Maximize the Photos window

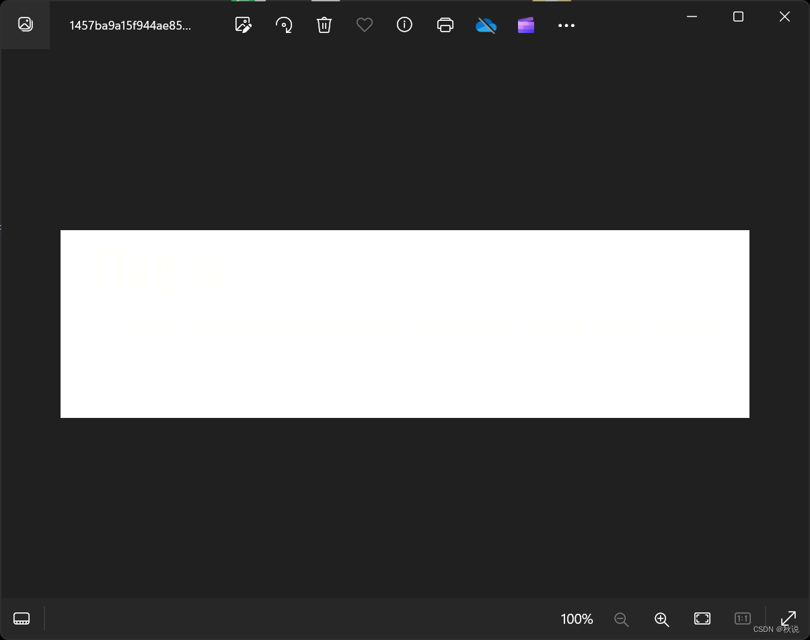point(738,17)
